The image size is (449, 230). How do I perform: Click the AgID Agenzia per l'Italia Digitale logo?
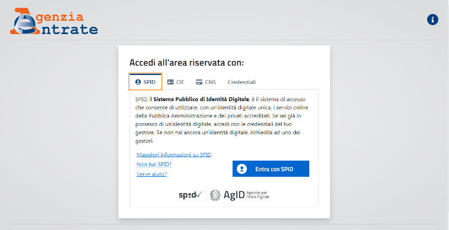pos(240,195)
